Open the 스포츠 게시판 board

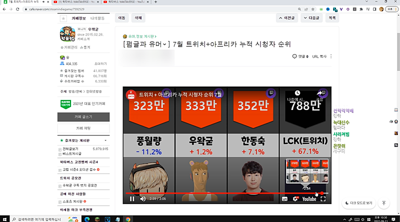72,201
